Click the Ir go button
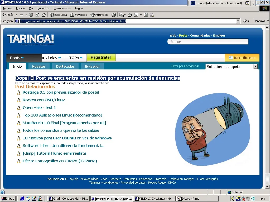This screenshot has width=270, height=202. (x=246, y=21)
